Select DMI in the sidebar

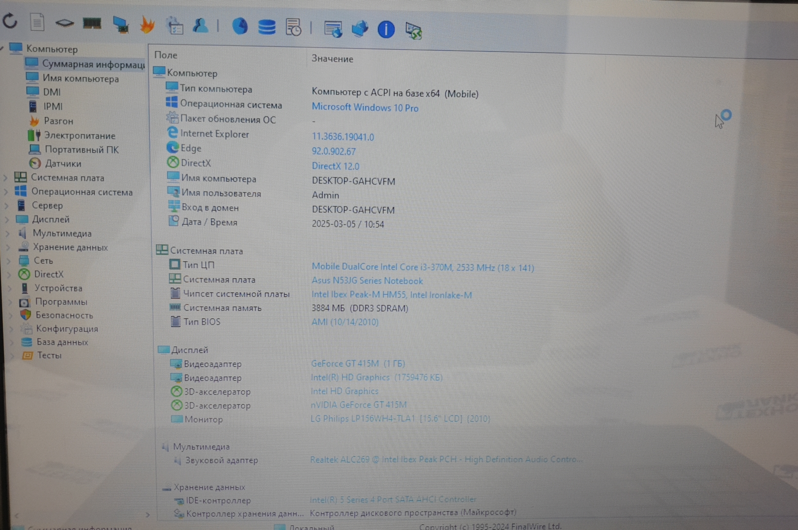(x=52, y=92)
